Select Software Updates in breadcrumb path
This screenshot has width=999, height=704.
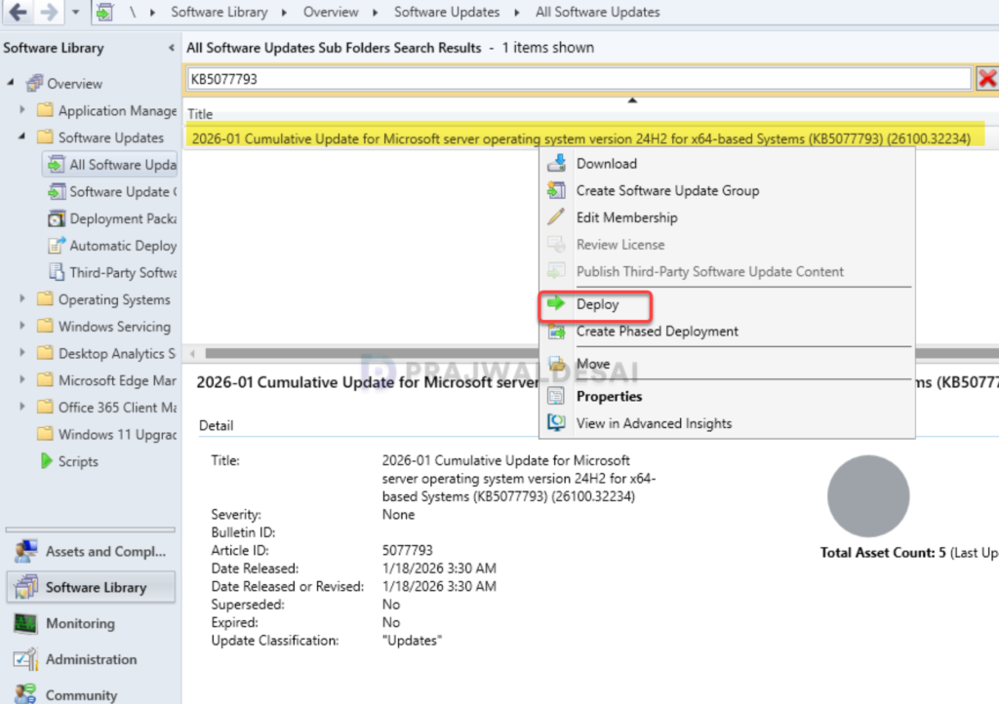pyautogui.click(x=447, y=12)
